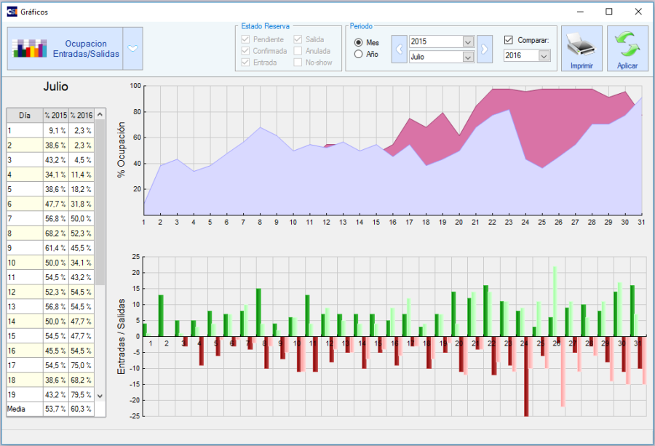
Task: Close the Gráficos window
Action: point(638,12)
